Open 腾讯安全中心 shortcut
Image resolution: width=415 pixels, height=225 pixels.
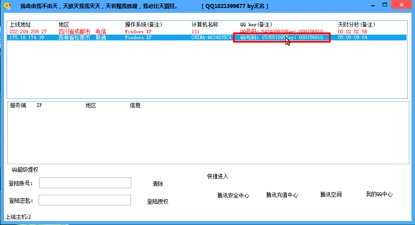pyautogui.click(x=233, y=195)
